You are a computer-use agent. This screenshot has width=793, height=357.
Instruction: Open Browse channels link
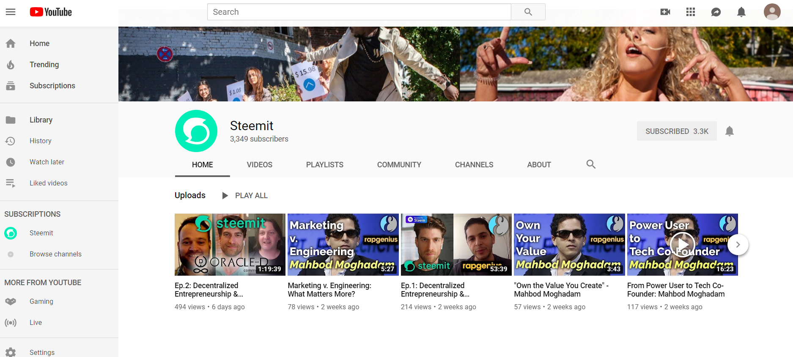tap(55, 254)
